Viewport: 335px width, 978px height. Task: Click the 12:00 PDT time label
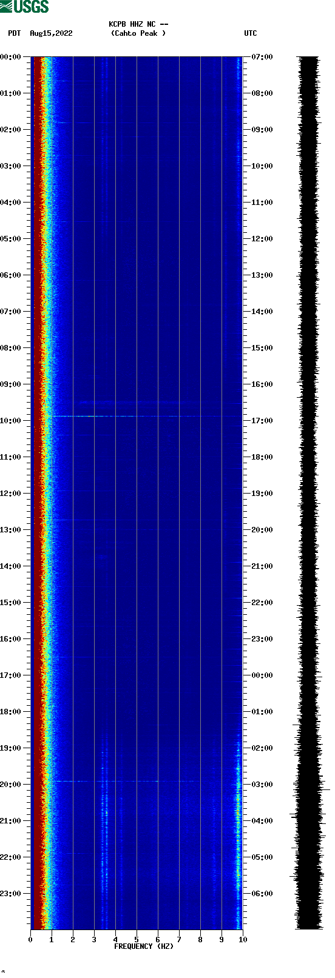[x=11, y=494]
